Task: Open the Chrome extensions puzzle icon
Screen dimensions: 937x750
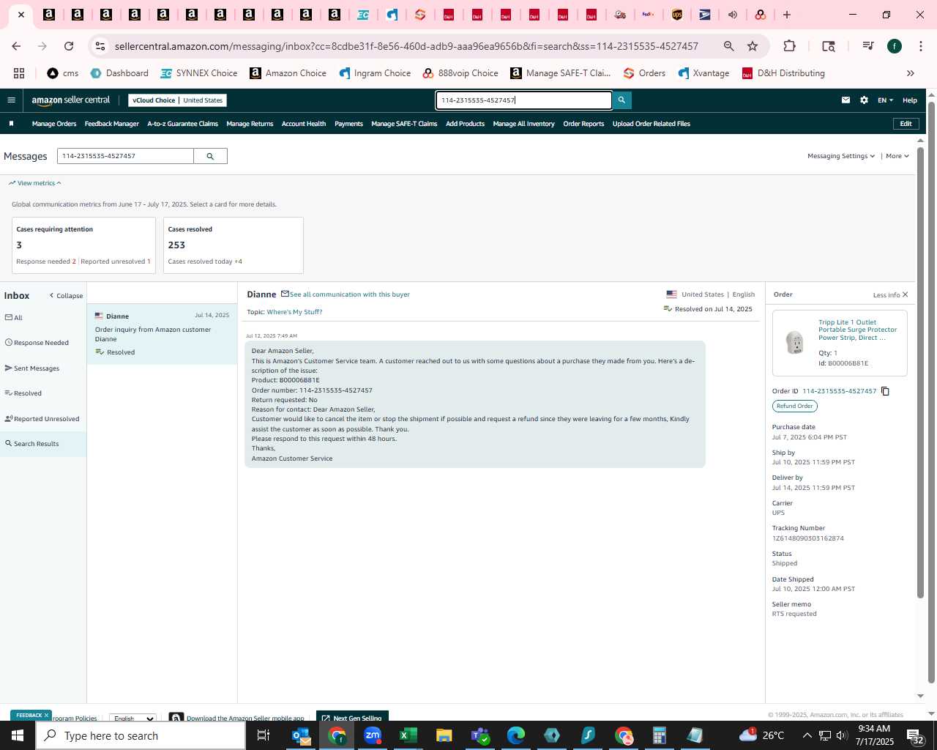Action: (789, 46)
